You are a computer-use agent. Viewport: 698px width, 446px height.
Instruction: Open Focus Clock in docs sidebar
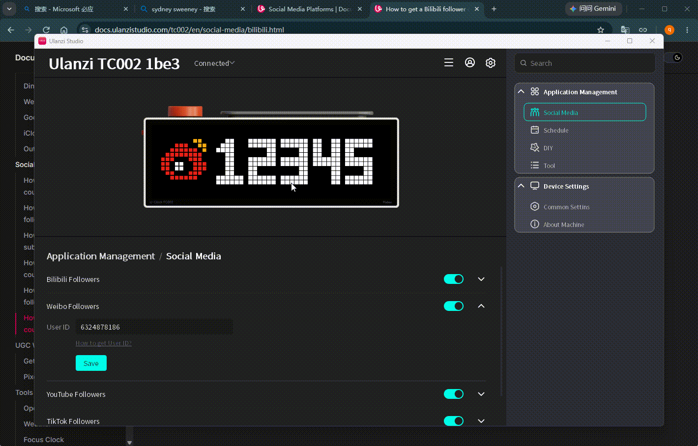44,440
